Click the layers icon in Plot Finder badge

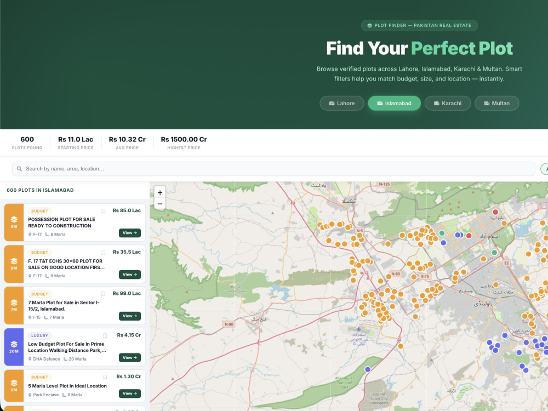coord(369,26)
